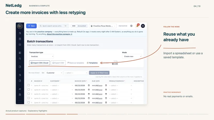Tick the checkbox for row 5
The width and height of the screenshot is (214, 120).
click(x=29, y=102)
